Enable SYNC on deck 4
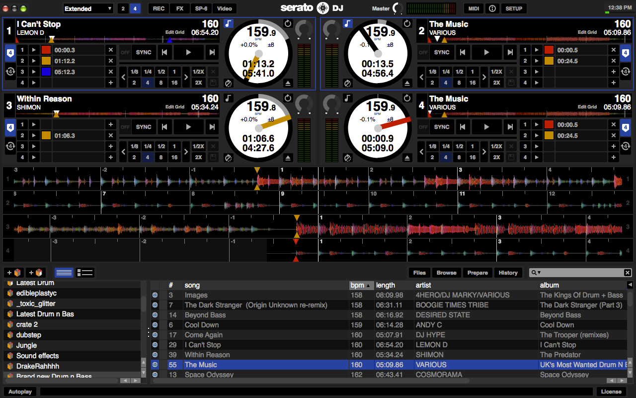This screenshot has height=398, width=636. coord(442,127)
